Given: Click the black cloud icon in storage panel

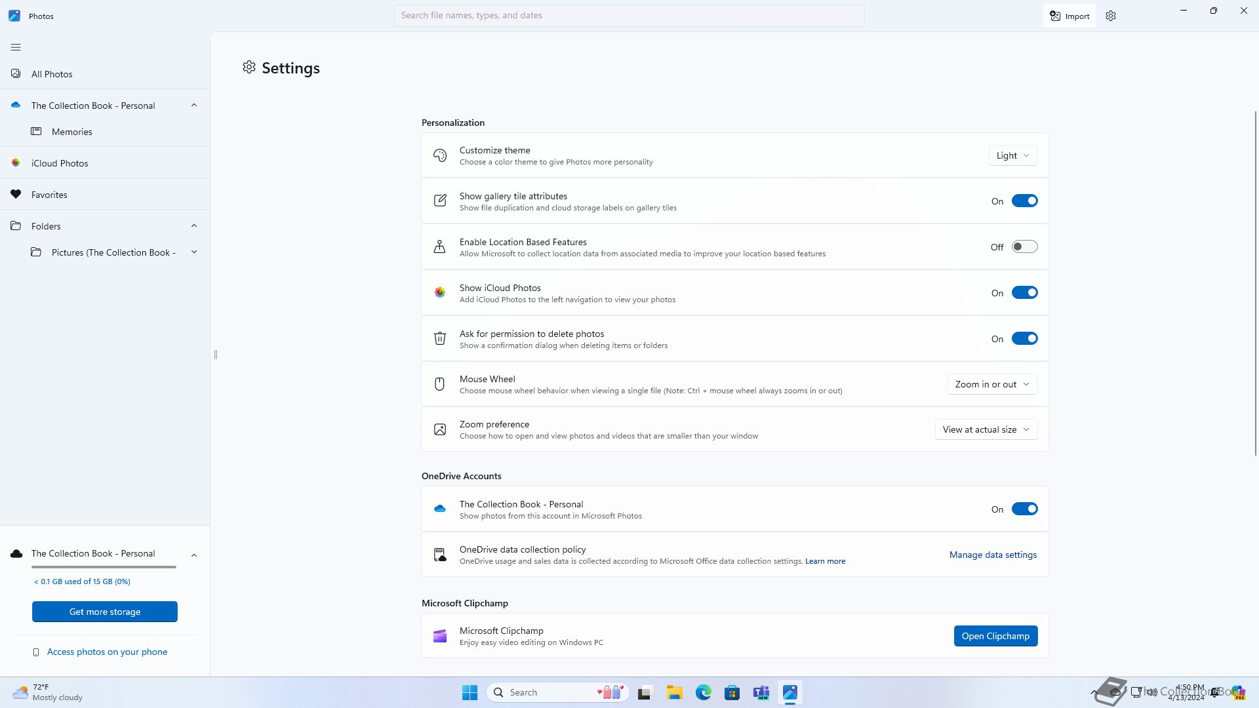Looking at the screenshot, I should pyautogui.click(x=16, y=554).
